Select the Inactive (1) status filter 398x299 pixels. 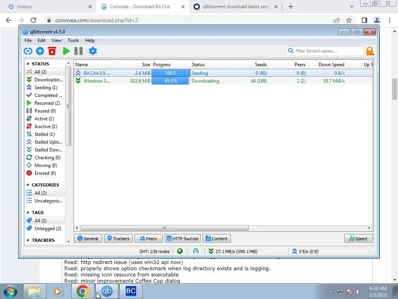45,127
